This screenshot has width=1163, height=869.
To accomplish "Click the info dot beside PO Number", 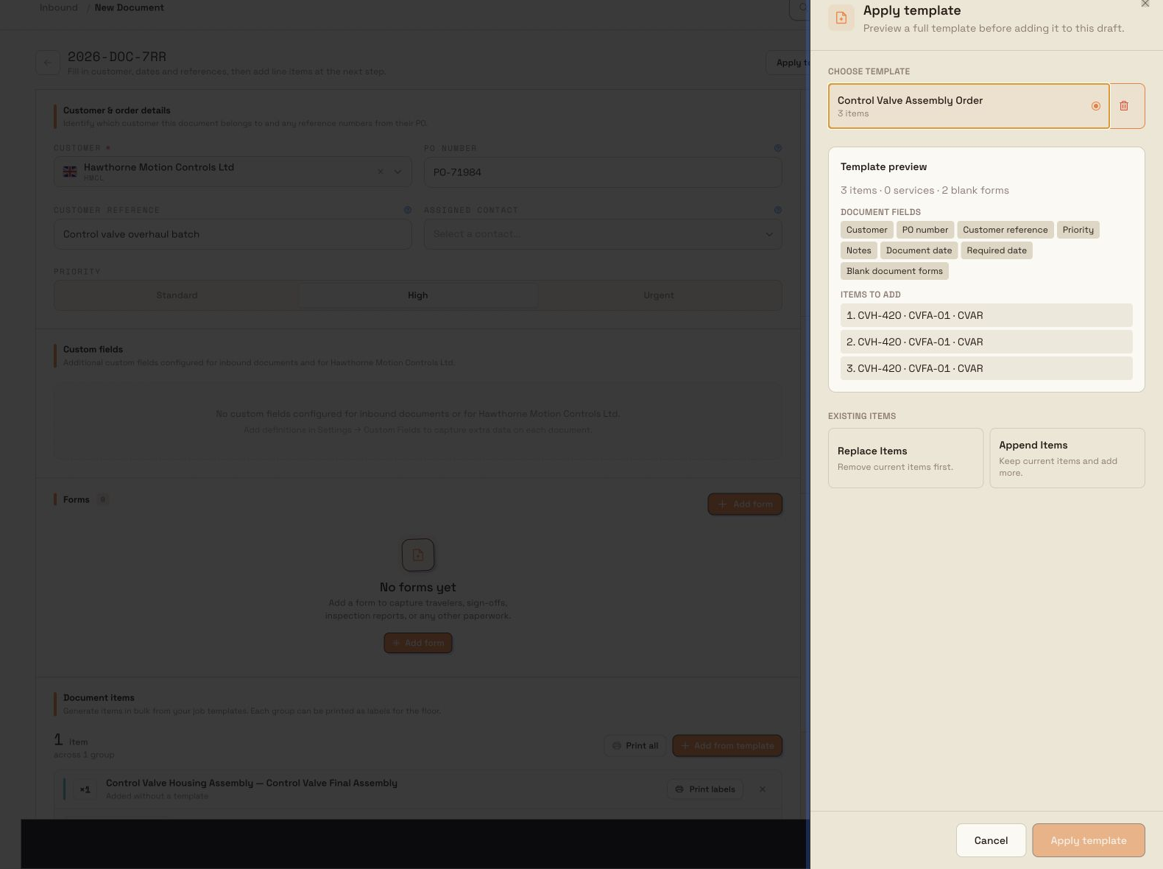I will point(778,148).
